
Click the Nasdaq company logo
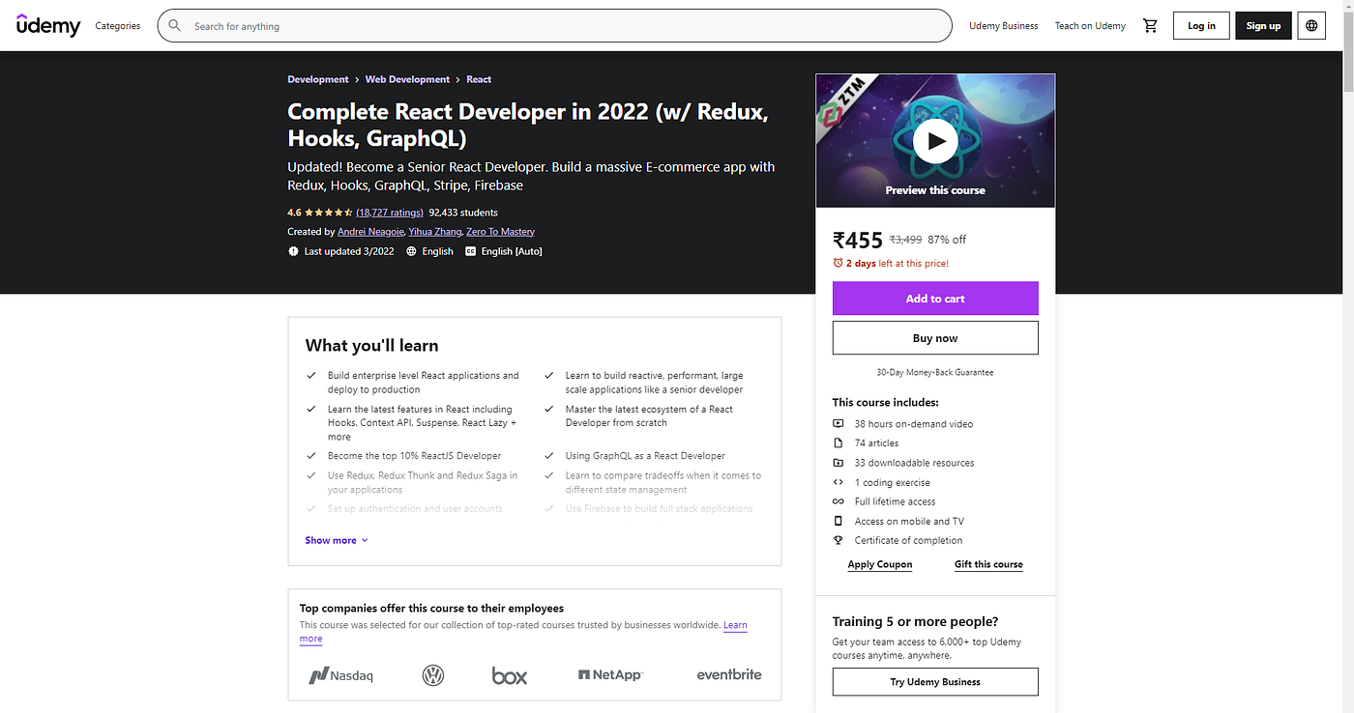click(x=340, y=675)
